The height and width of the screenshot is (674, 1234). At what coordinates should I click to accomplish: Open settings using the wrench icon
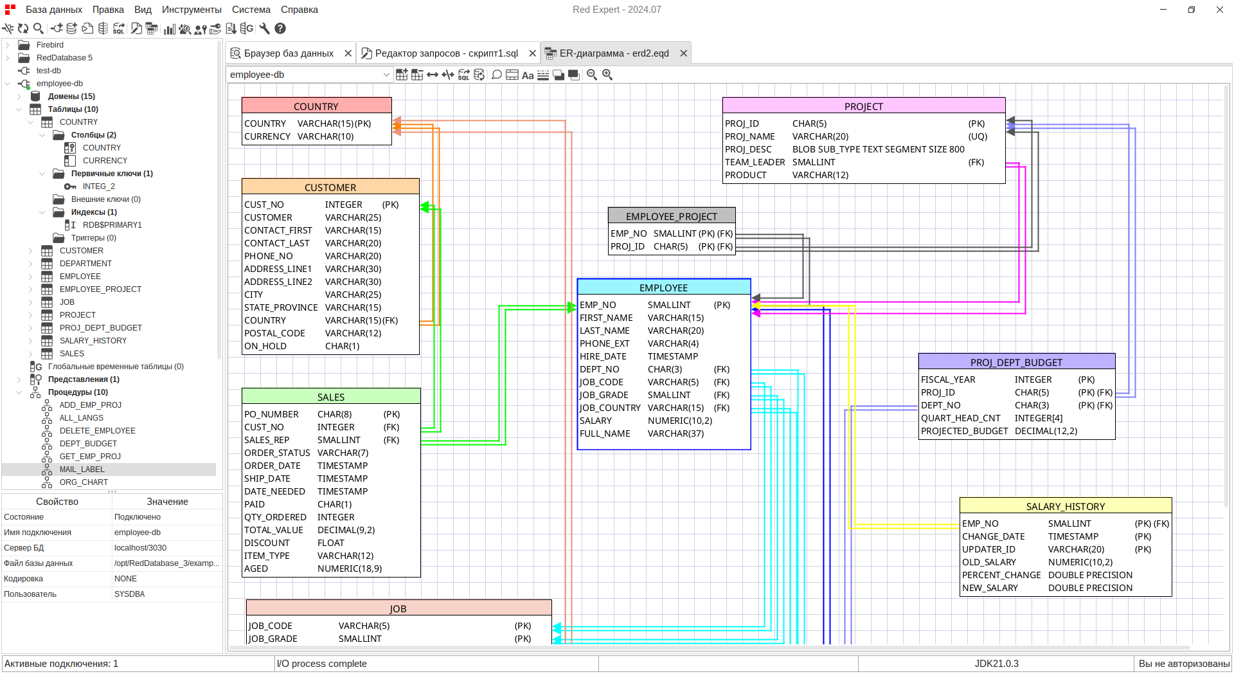(265, 28)
